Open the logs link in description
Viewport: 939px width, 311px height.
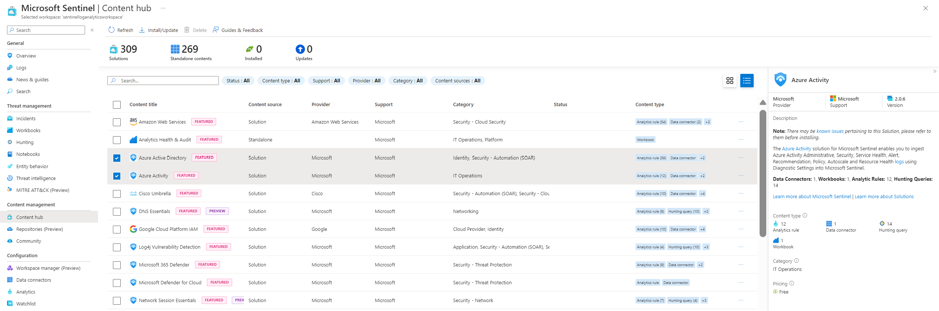click(x=899, y=162)
